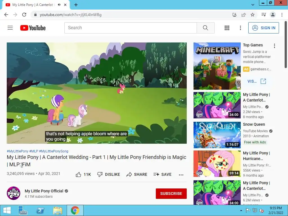Click the site lock icon
This screenshot has height=216, width=288.
(35, 15)
